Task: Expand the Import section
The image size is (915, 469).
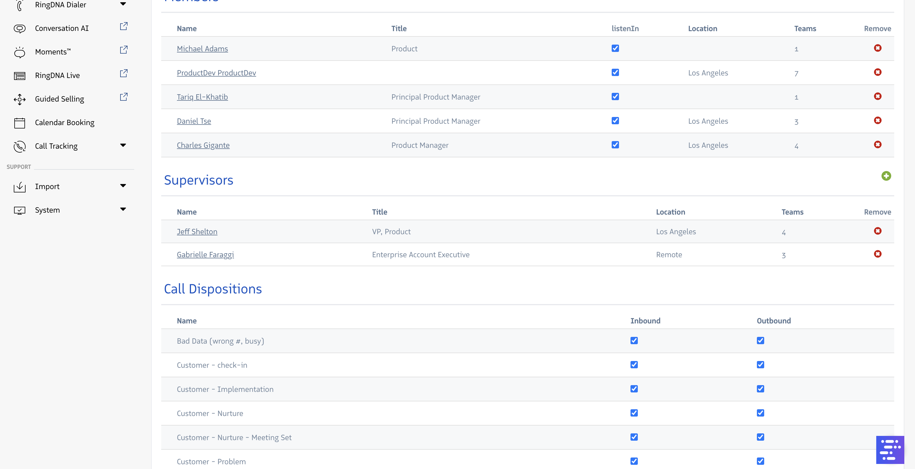Action: click(x=123, y=185)
